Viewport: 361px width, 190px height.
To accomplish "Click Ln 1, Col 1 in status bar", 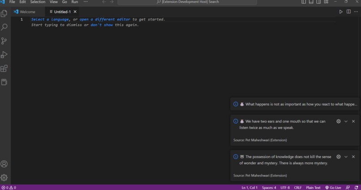I will click(249, 188).
